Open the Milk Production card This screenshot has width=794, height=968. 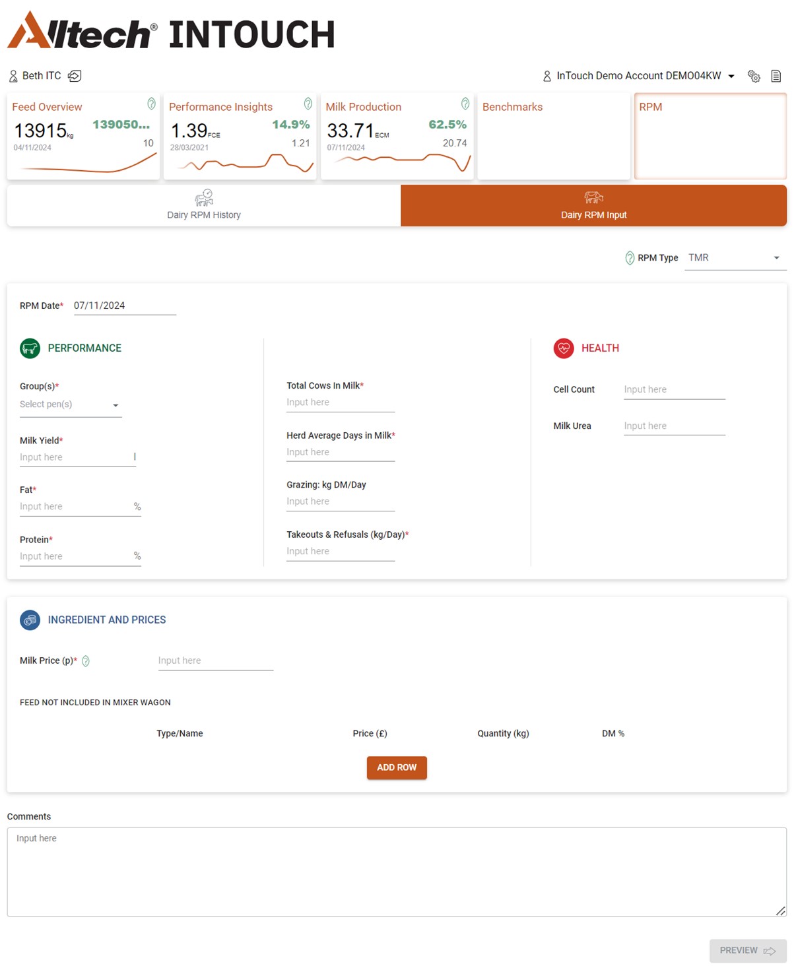pos(397,136)
